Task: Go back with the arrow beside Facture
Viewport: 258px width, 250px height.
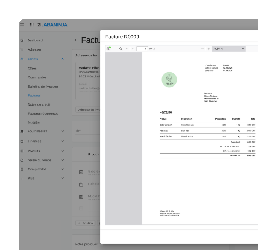Action: coord(76,40)
